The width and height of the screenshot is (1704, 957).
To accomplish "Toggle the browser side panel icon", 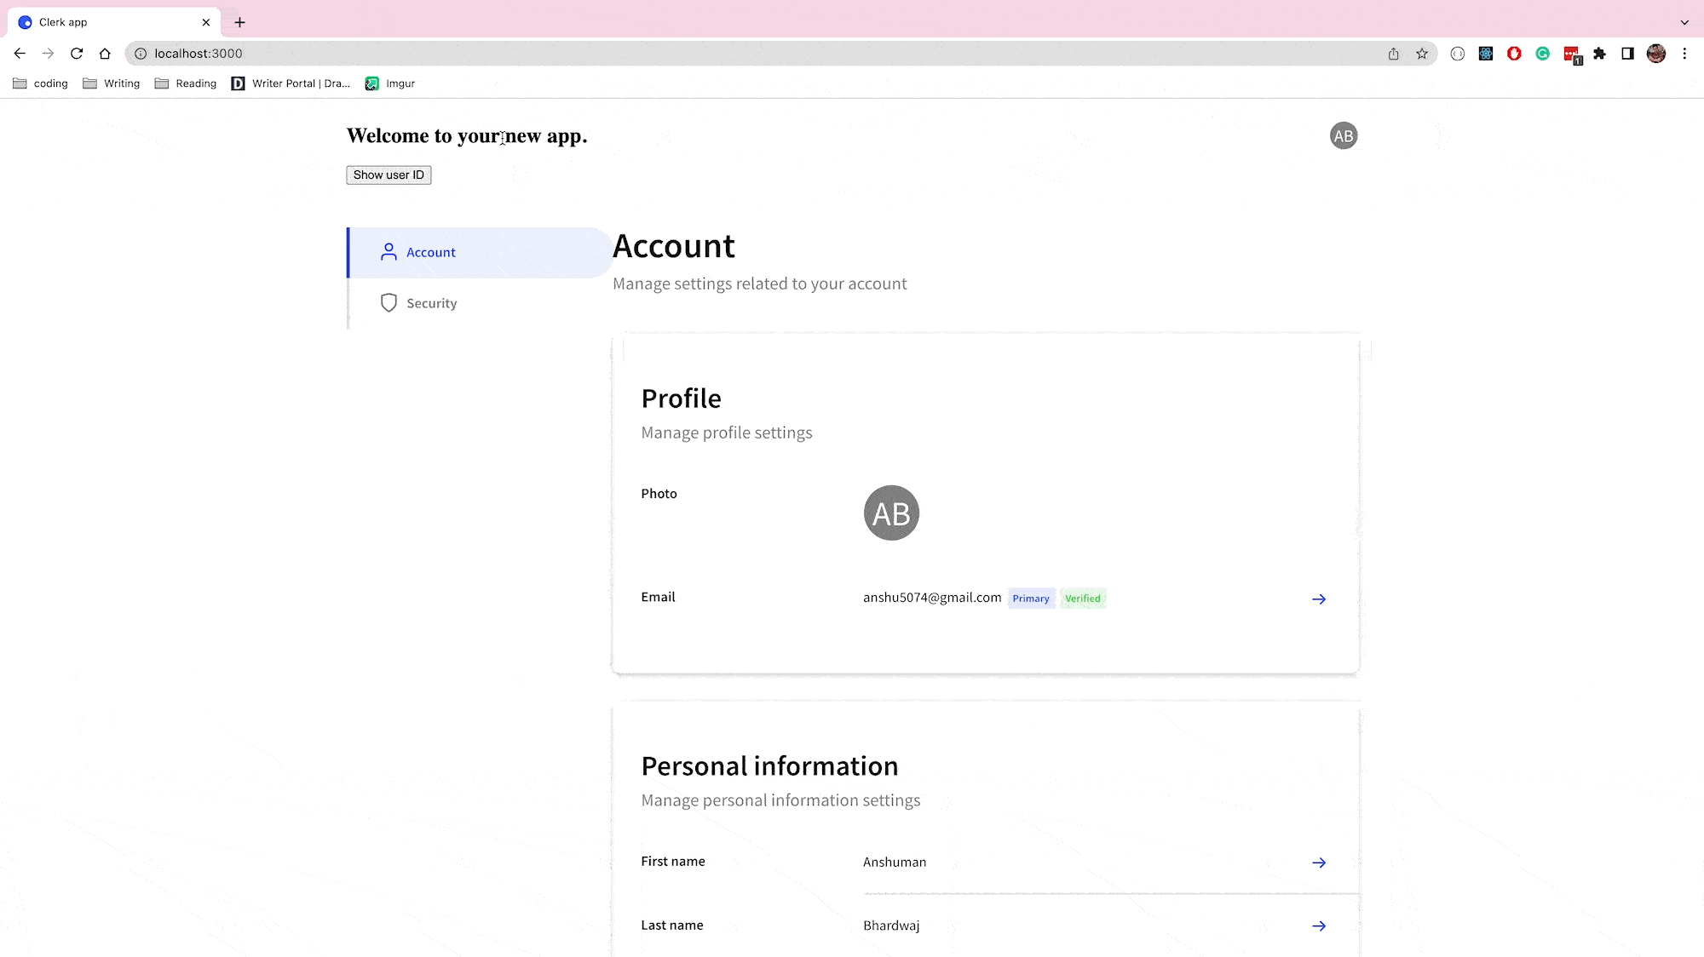I will [1627, 54].
